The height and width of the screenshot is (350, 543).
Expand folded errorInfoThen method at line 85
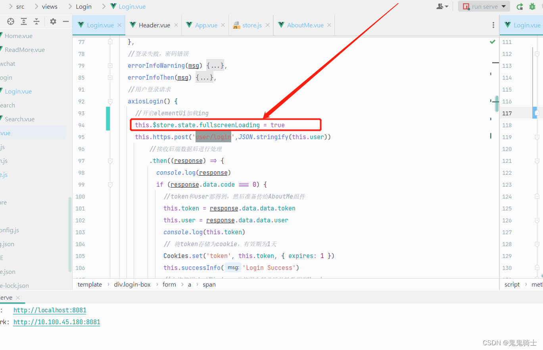(x=110, y=77)
